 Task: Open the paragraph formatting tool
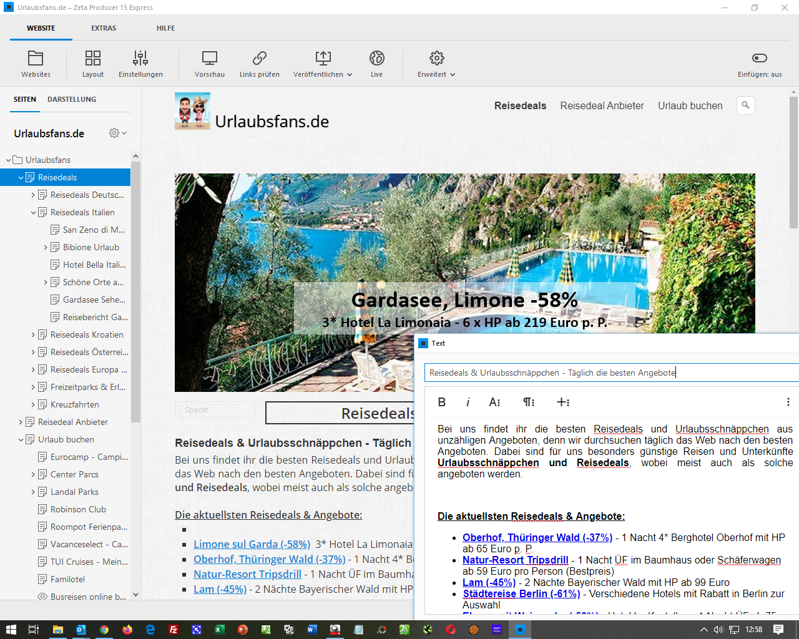[529, 402]
